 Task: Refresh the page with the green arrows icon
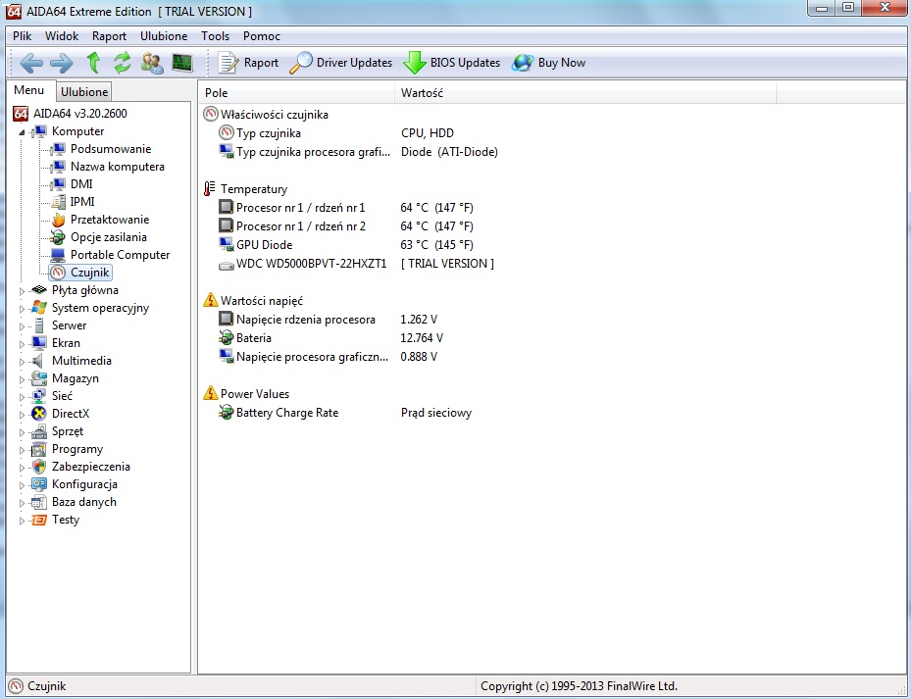click(x=122, y=63)
